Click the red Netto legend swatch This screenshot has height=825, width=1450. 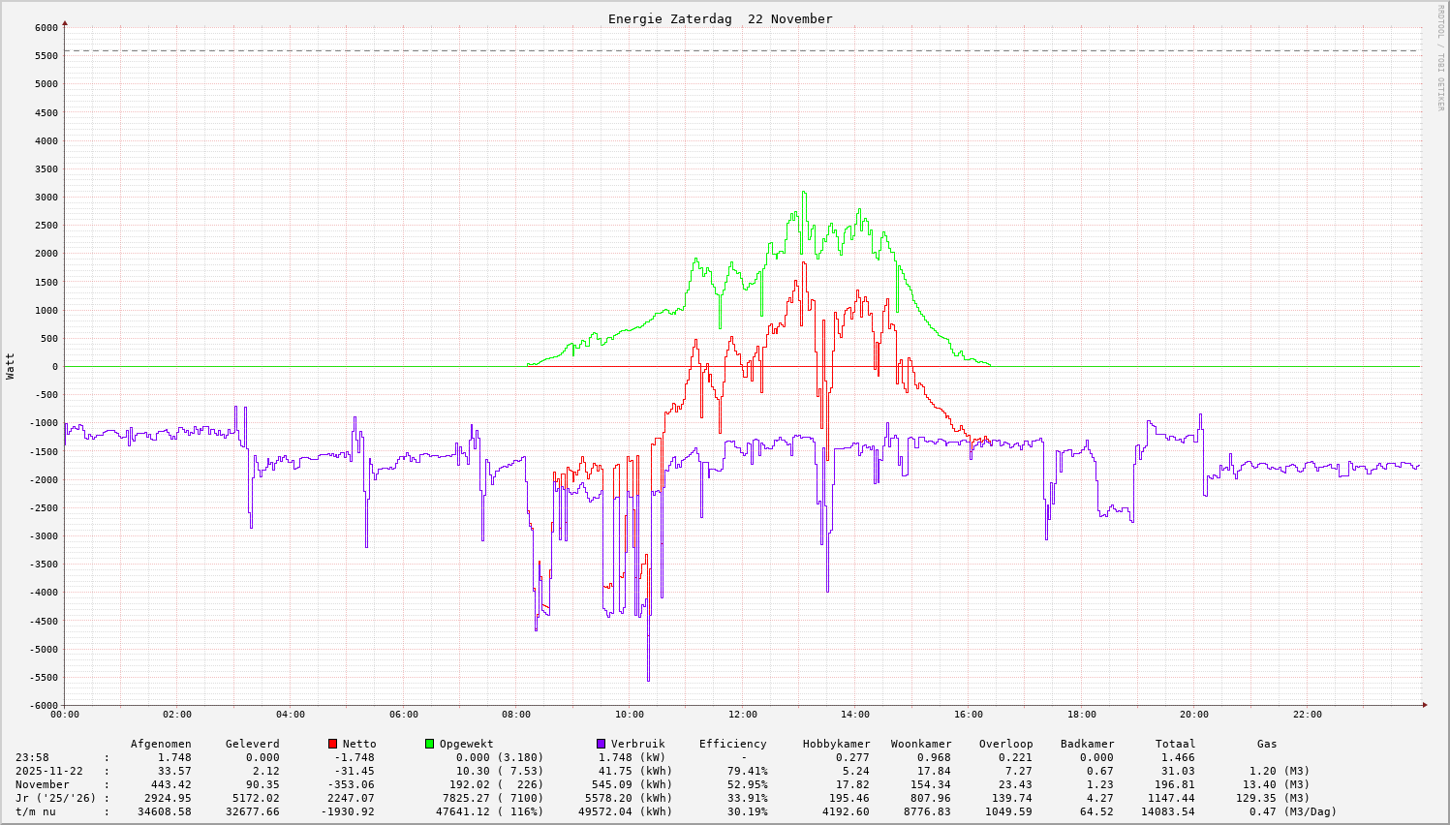point(333,744)
